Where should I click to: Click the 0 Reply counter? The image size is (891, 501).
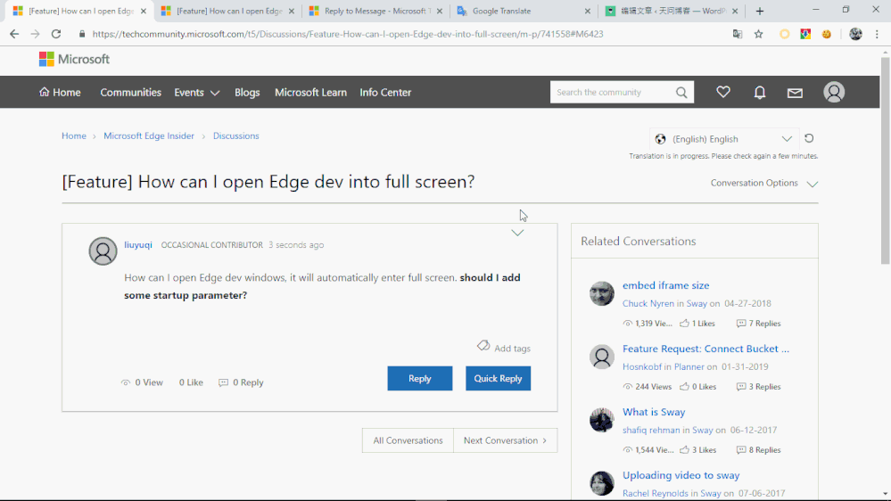click(241, 382)
